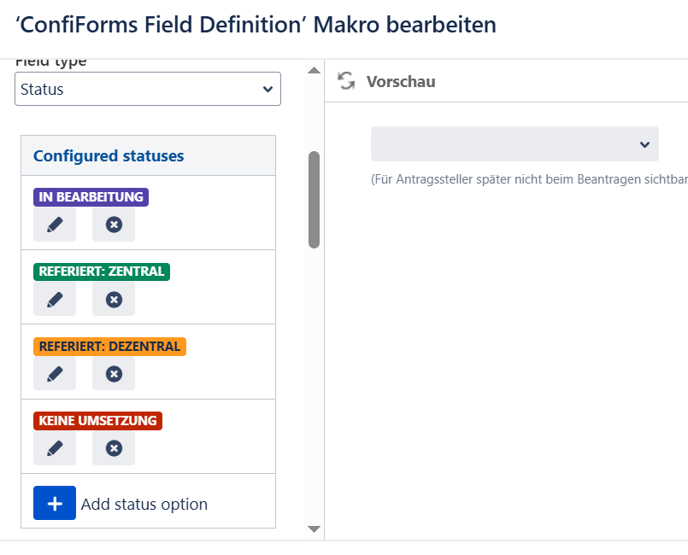Edit the REFERIERT: DEZENTRAL status
The height and width of the screenshot is (555, 688).
(x=55, y=374)
